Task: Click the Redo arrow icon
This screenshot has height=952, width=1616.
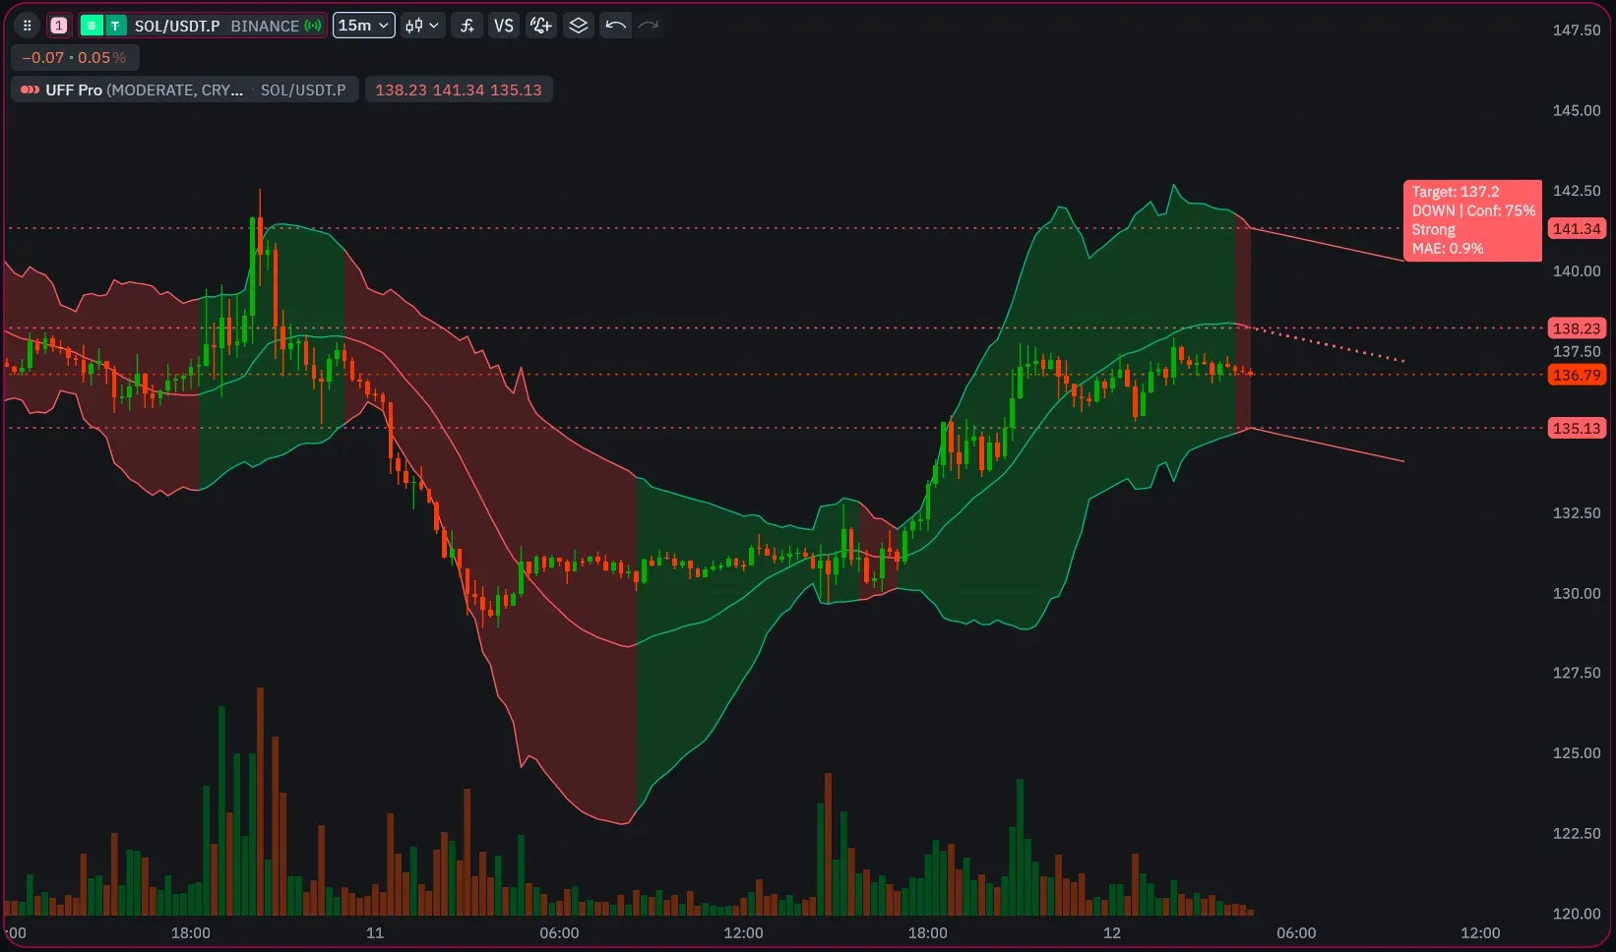Action: pos(648,26)
